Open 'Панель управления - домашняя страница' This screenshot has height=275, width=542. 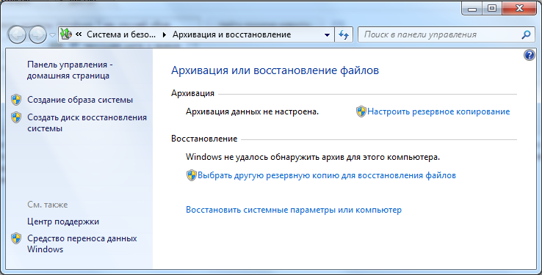coord(71,70)
